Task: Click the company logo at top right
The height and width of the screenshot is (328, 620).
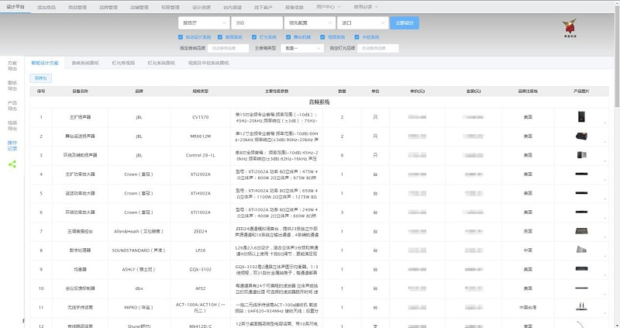Action: [570, 28]
